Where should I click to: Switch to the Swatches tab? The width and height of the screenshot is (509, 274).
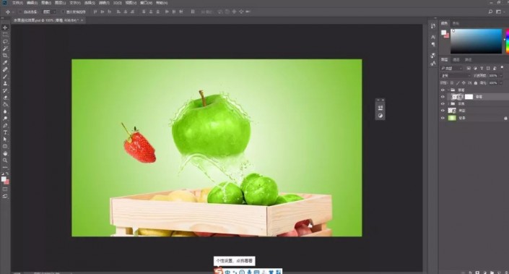click(x=456, y=23)
